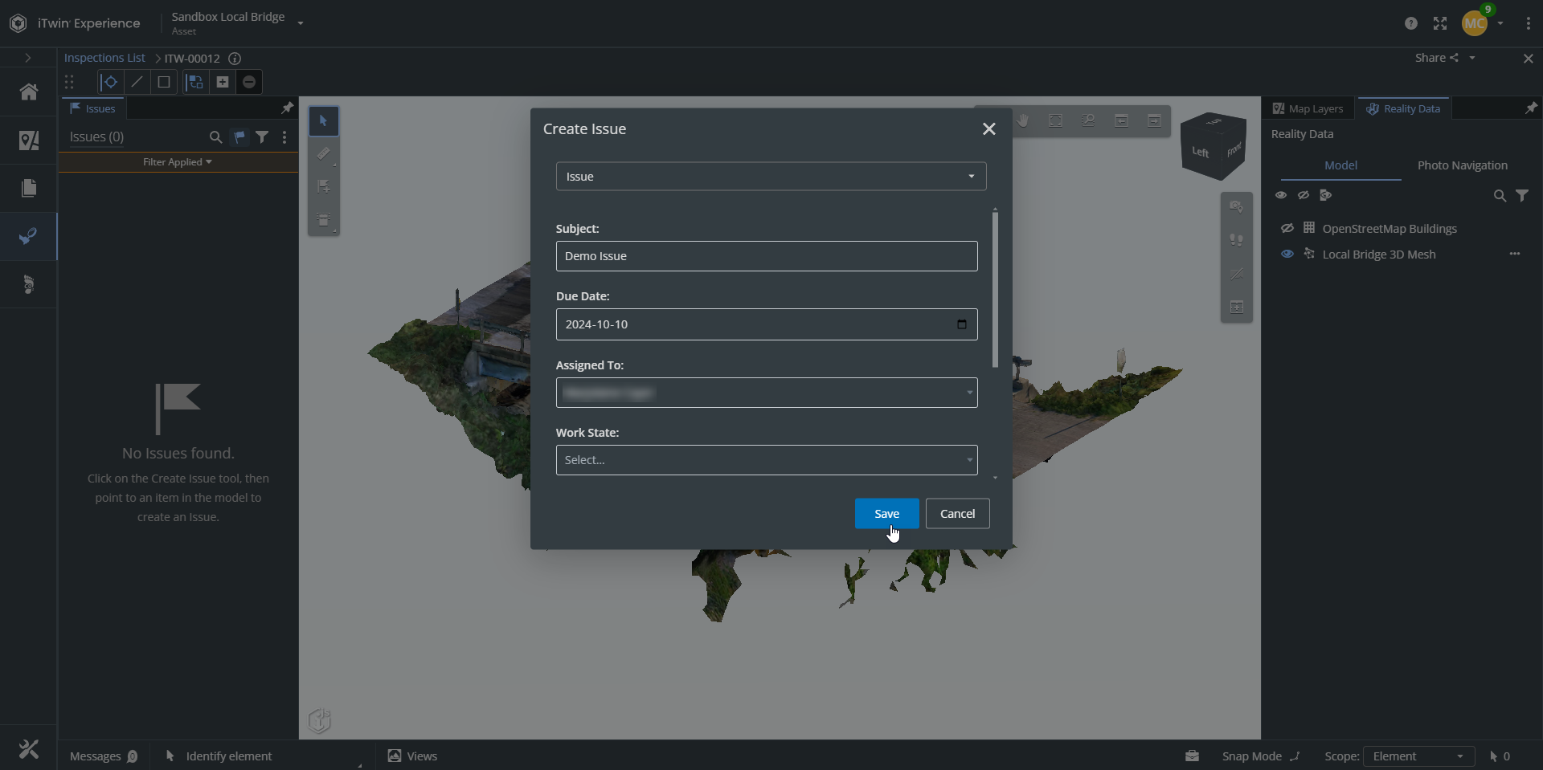Switch to the Map Layers tab
Viewport: 1543px width, 770px height.
[1308, 108]
